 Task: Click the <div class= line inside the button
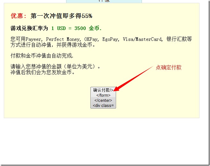tap(103, 105)
